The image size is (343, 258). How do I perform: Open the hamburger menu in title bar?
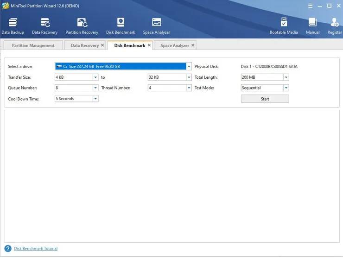(310, 6)
